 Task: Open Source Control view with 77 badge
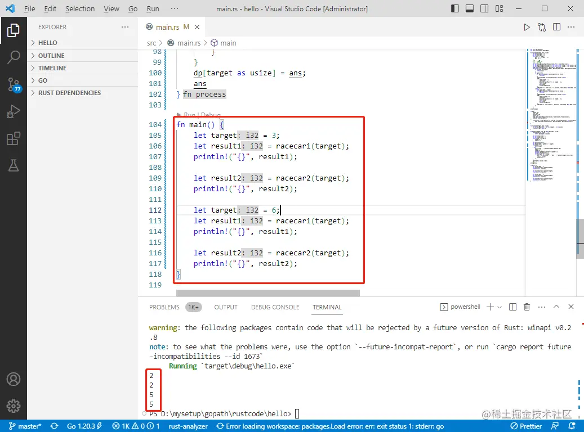14,85
